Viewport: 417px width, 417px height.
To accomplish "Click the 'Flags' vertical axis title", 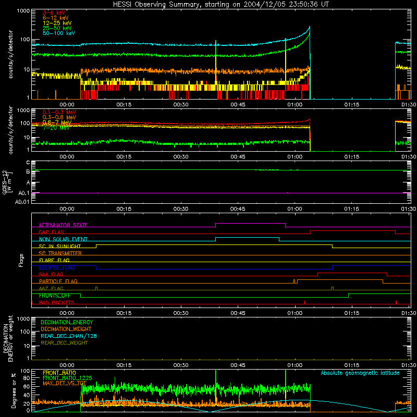I will (x=21, y=260).
